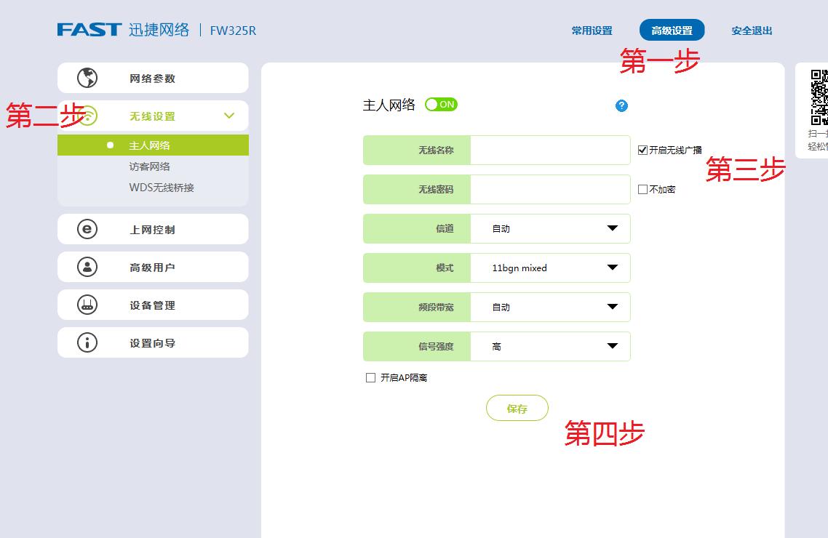Click the 设备管理 router icon
Screen dimensions: 828x538
pos(87,305)
